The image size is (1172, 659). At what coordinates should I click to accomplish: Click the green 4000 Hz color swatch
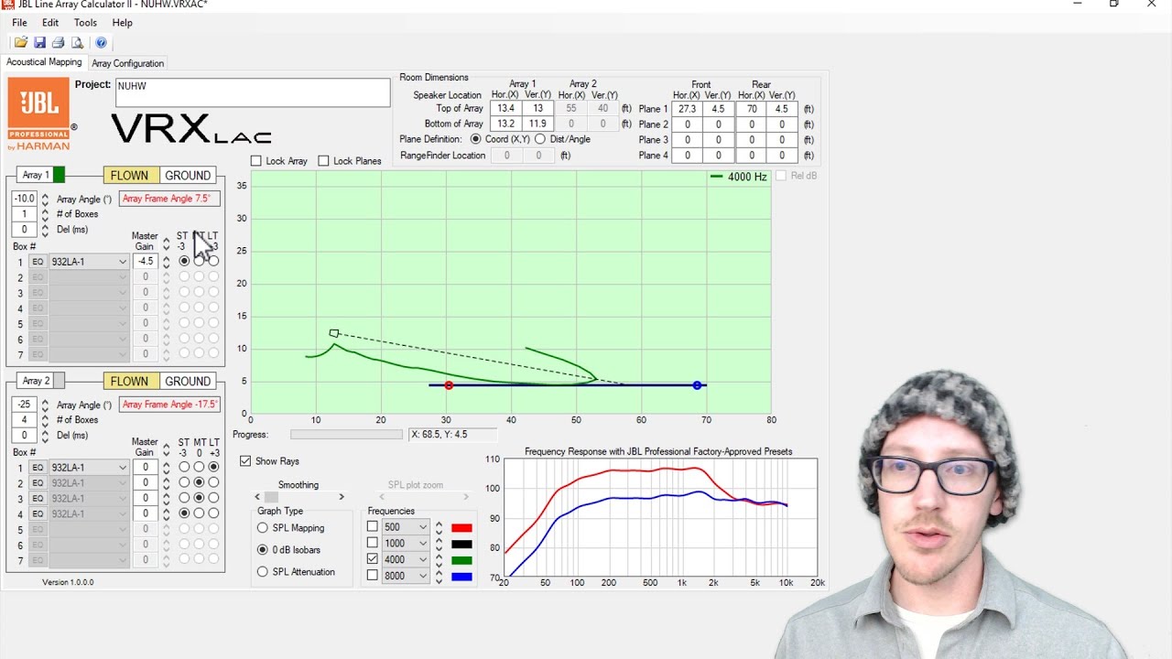pyautogui.click(x=461, y=560)
